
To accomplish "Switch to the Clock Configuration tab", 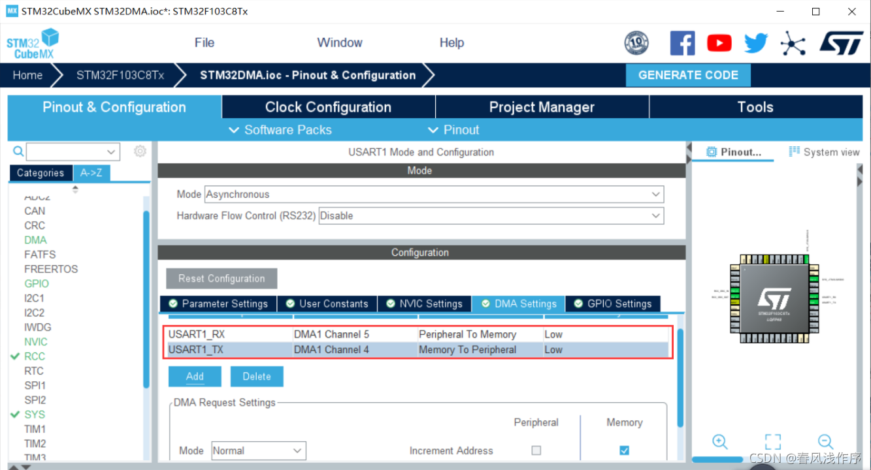I will click(x=329, y=107).
